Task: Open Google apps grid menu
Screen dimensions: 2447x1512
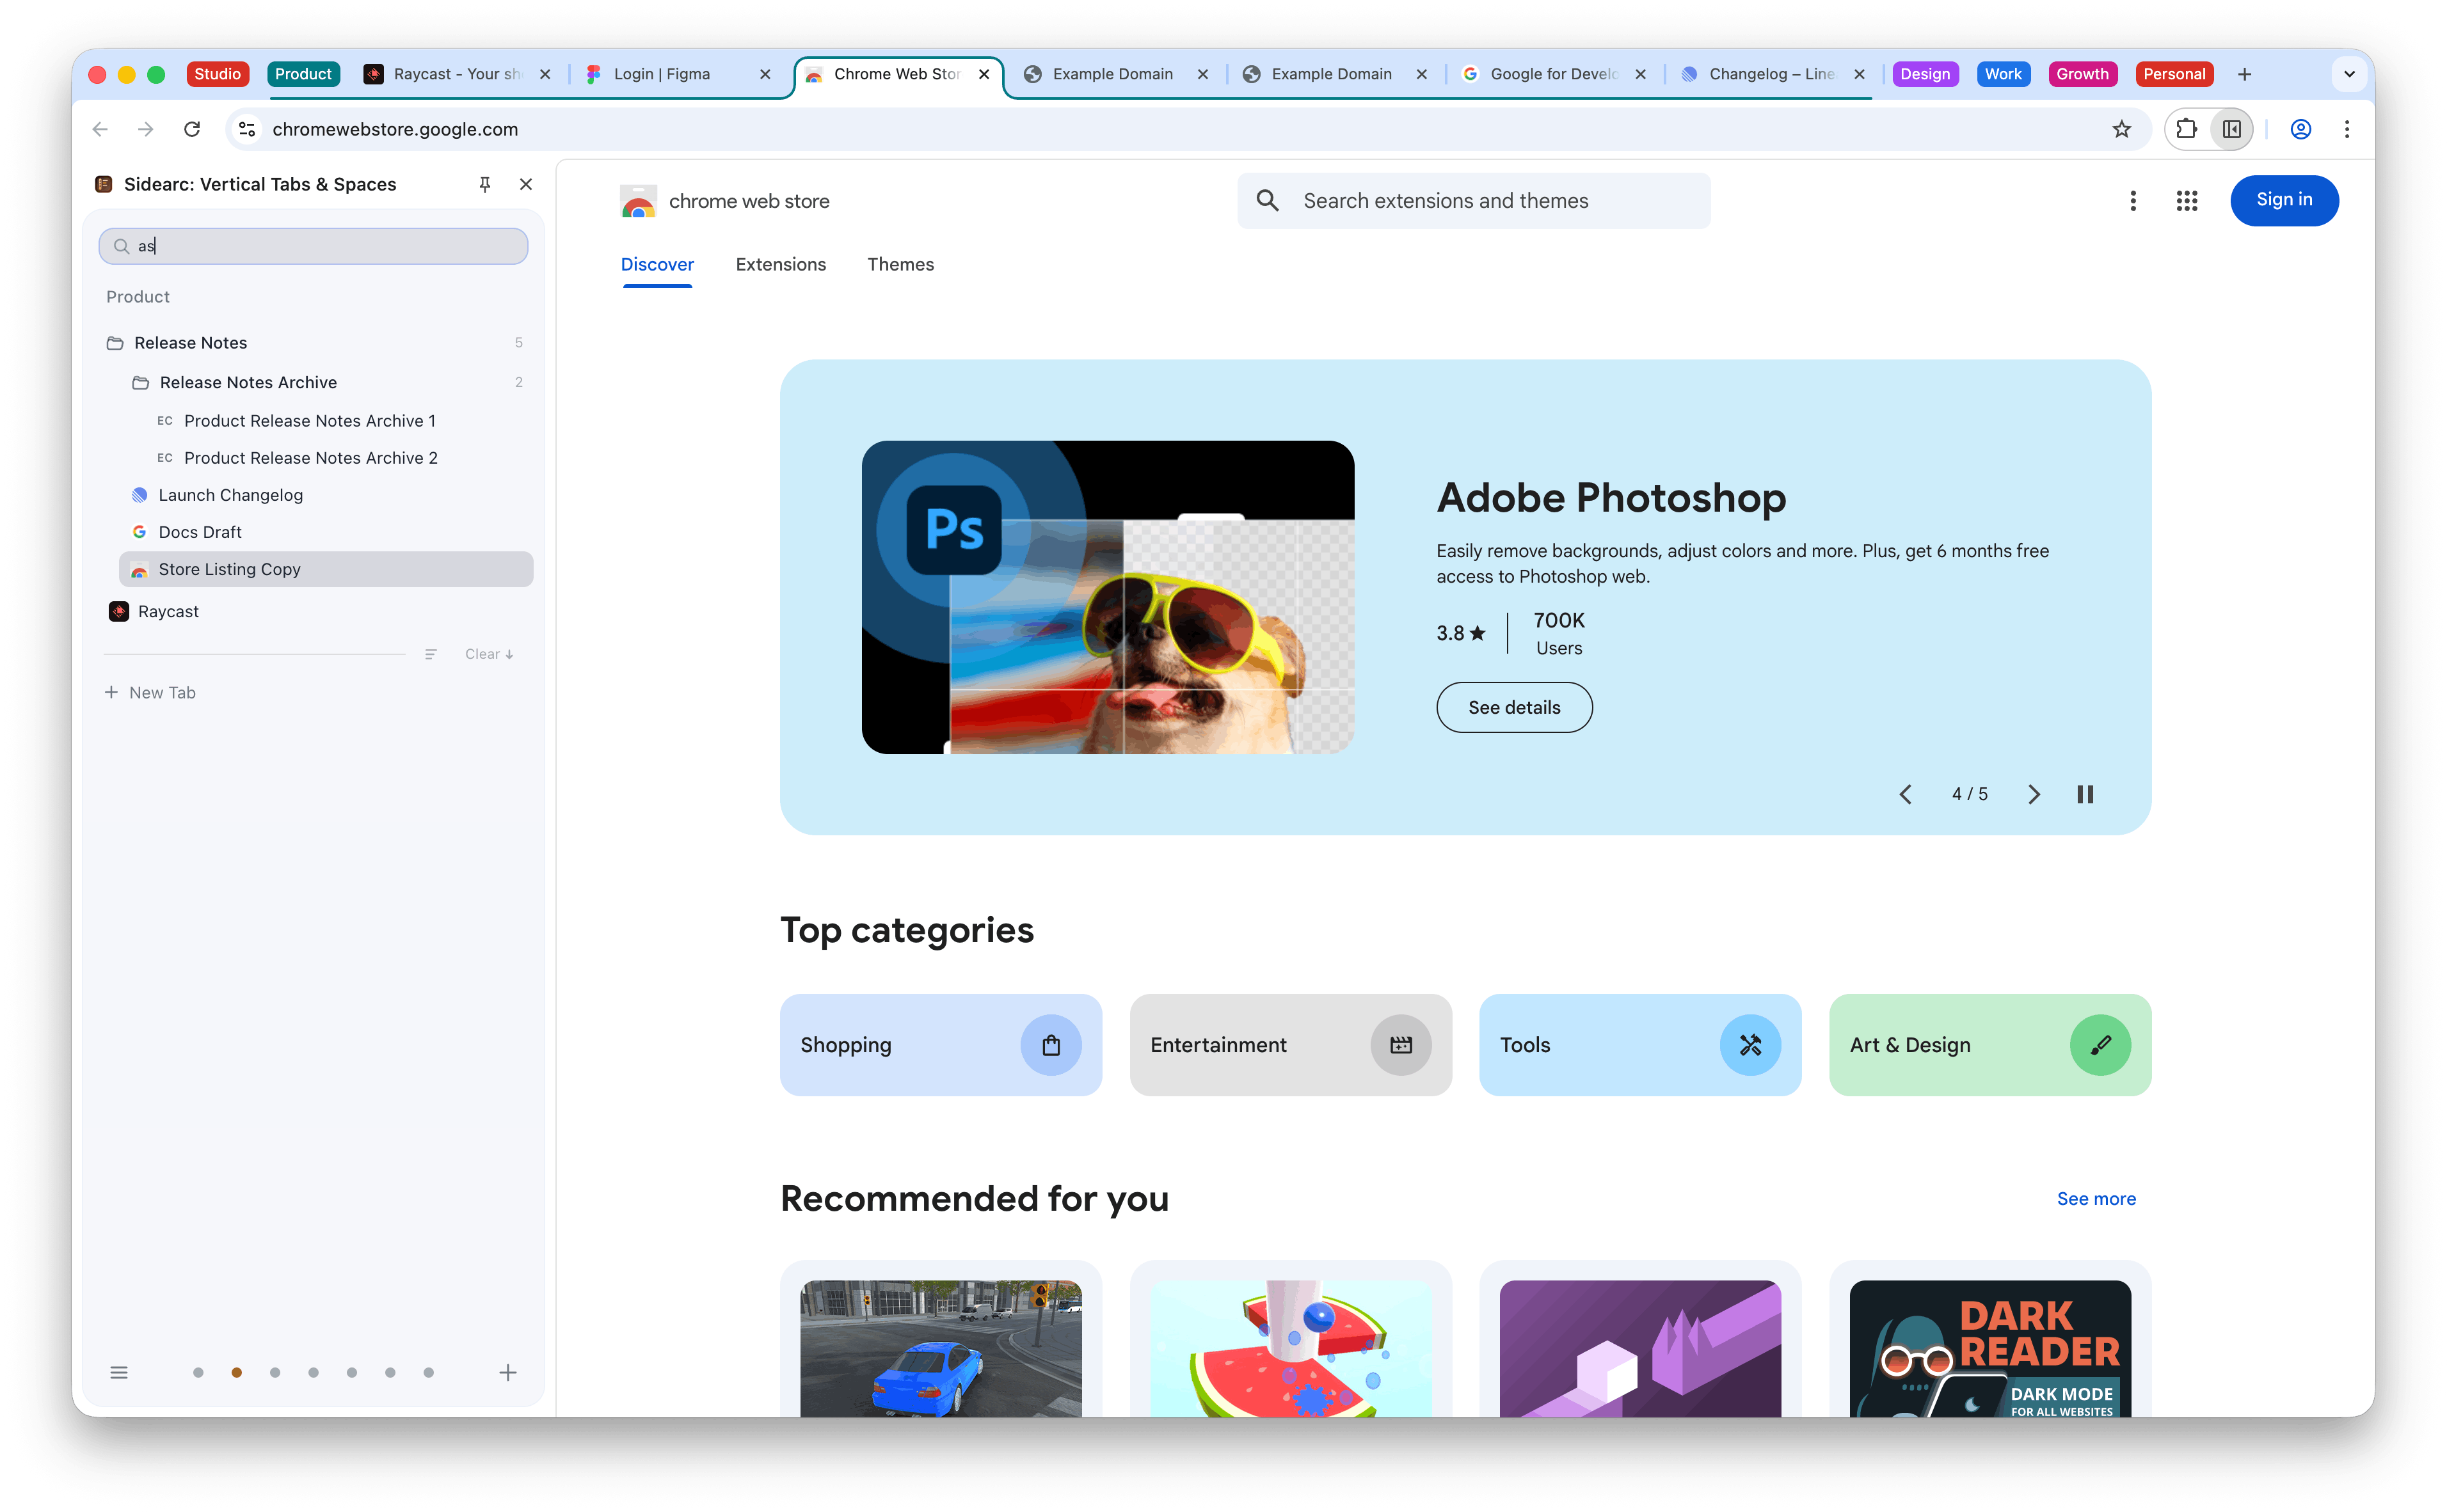Action: point(2186,201)
